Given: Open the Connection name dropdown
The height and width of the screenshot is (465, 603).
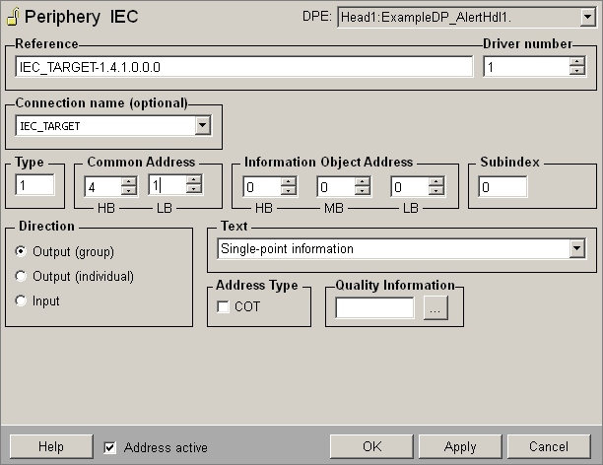Looking at the screenshot, I should click(x=202, y=125).
